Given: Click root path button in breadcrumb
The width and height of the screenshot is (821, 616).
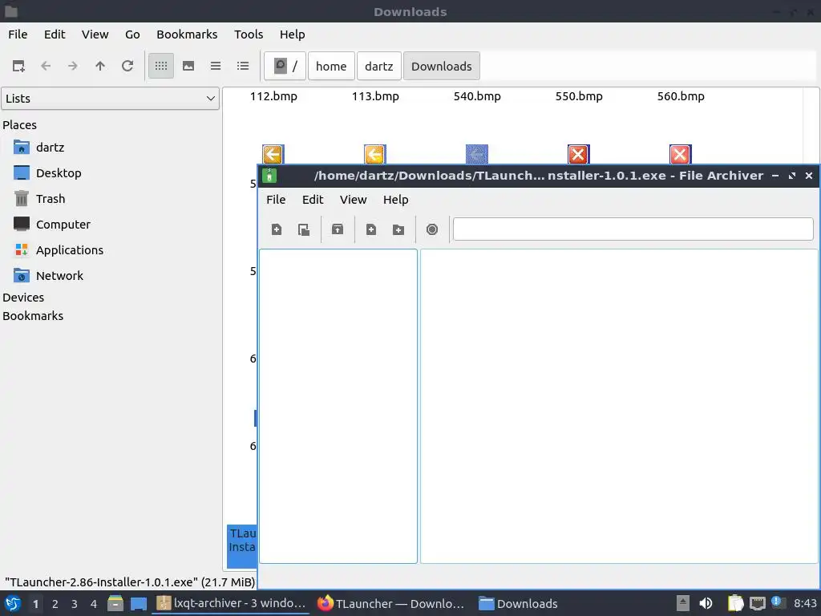Looking at the screenshot, I should (285, 66).
